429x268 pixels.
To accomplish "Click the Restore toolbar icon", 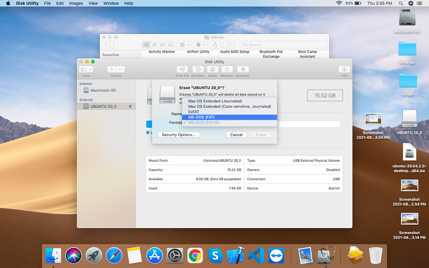I will click(x=227, y=69).
